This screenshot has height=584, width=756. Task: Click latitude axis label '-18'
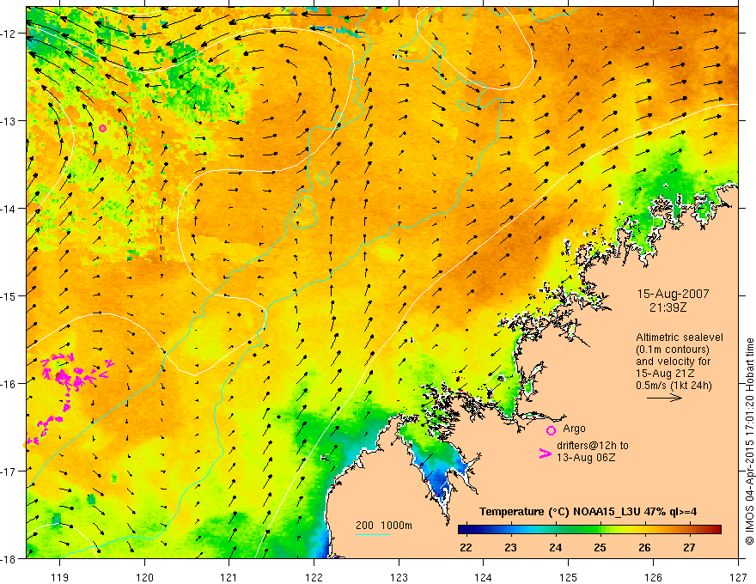tap(9, 558)
